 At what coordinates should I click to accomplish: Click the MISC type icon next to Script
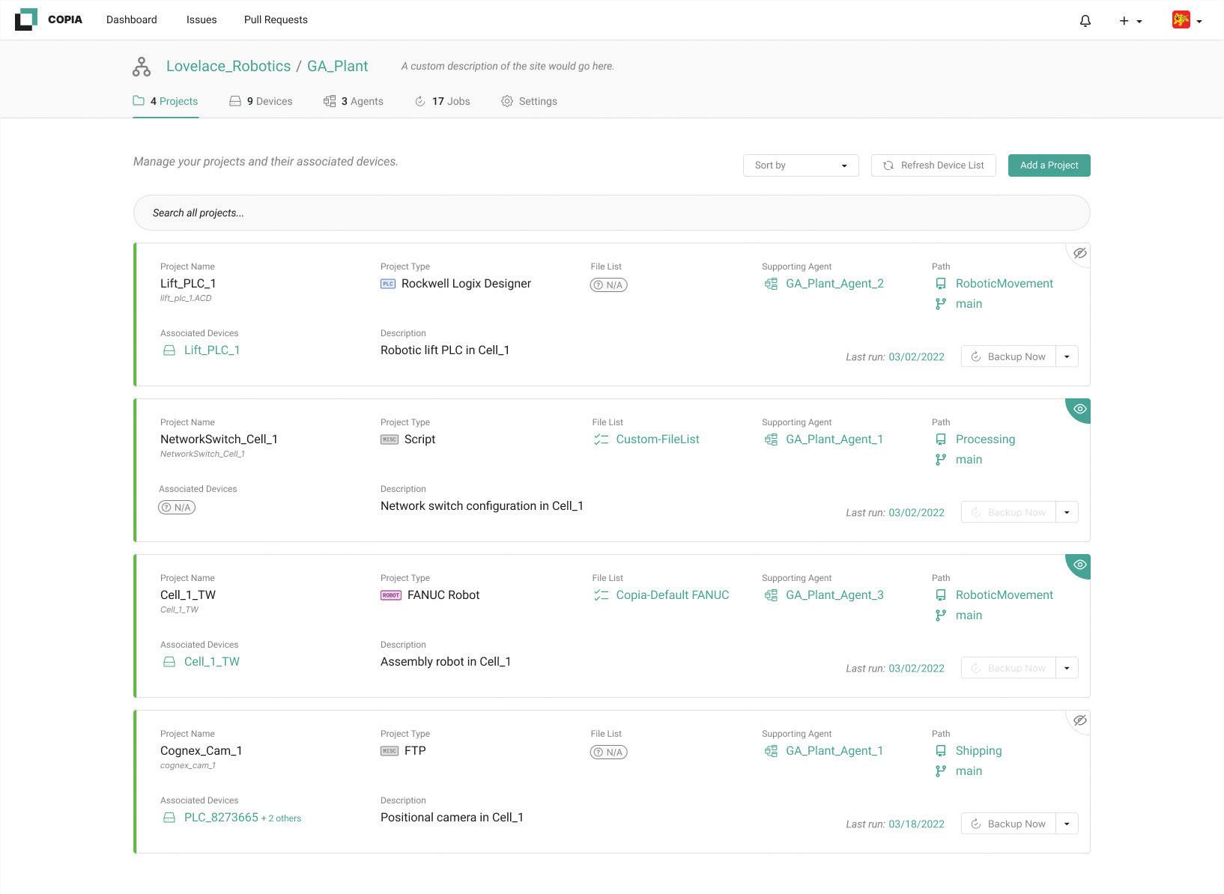click(x=390, y=440)
